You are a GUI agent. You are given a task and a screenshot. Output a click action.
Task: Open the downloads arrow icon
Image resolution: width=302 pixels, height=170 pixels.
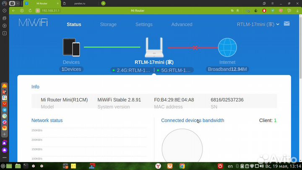tap(297, 11)
